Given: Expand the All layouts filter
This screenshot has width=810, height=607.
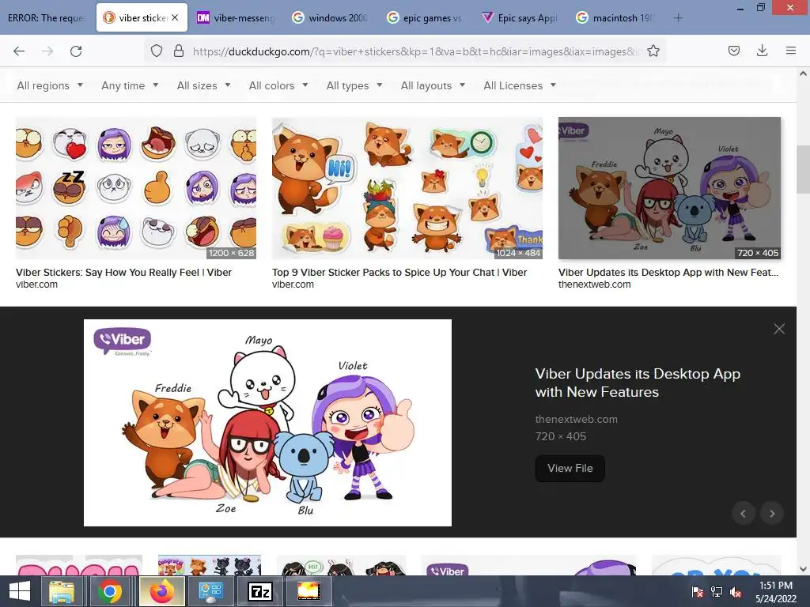Looking at the screenshot, I should point(433,85).
